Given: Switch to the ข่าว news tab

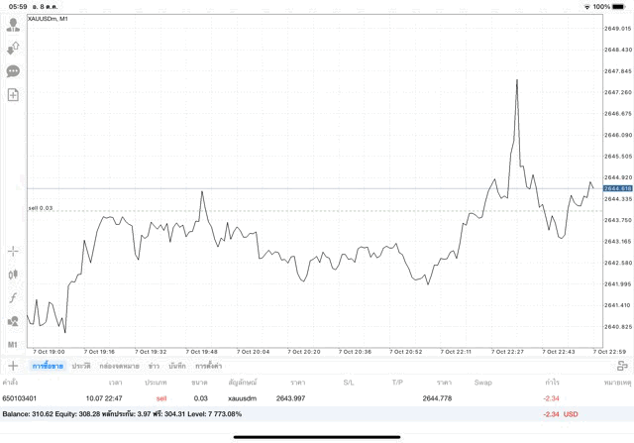Looking at the screenshot, I should click(x=154, y=366).
